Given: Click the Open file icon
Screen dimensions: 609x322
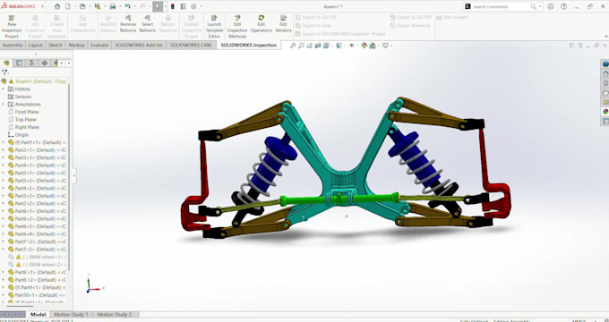Looking at the screenshot, I should pyautogui.click(x=82, y=6).
